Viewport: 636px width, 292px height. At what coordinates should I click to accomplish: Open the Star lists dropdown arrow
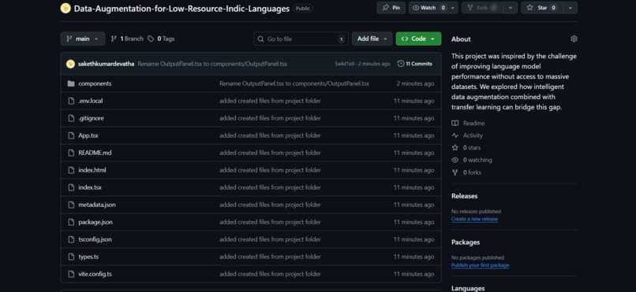tap(571, 8)
